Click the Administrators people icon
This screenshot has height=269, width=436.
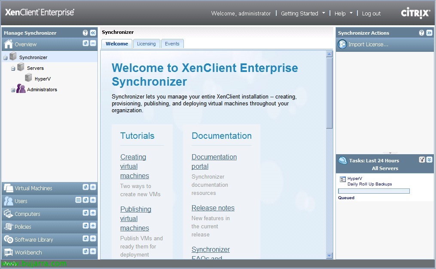tap(21, 89)
